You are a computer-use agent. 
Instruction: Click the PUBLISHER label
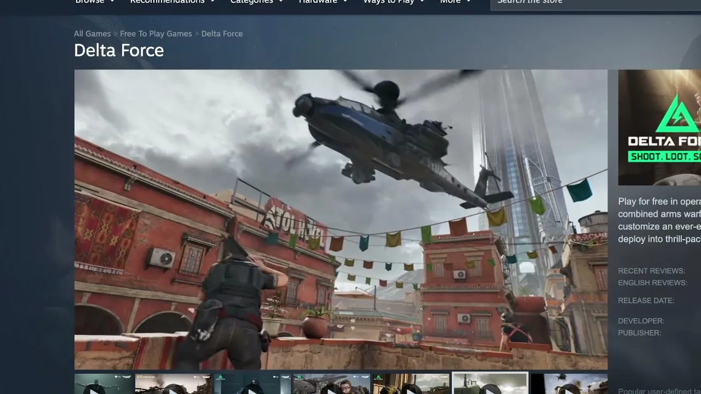coord(640,333)
